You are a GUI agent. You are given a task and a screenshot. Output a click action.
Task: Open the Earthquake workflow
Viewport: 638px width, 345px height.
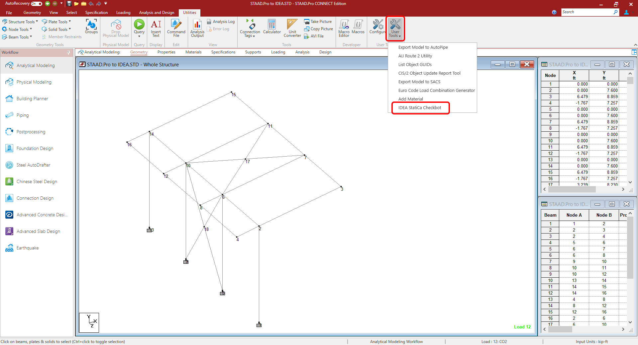coord(28,248)
